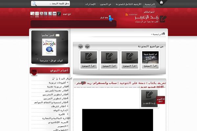Click the leftmost اقرأ الموضوع button
This screenshot has height=131, width=197.
point(89,66)
